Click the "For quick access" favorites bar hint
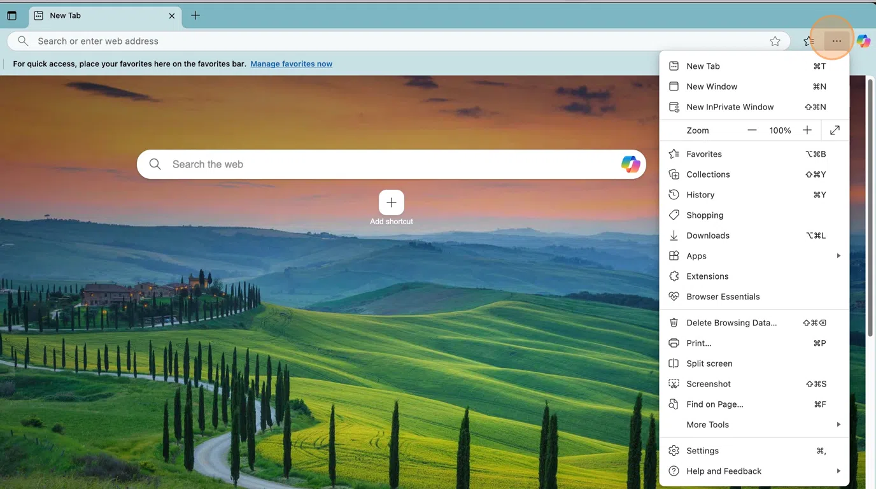The width and height of the screenshot is (876, 489). click(129, 64)
